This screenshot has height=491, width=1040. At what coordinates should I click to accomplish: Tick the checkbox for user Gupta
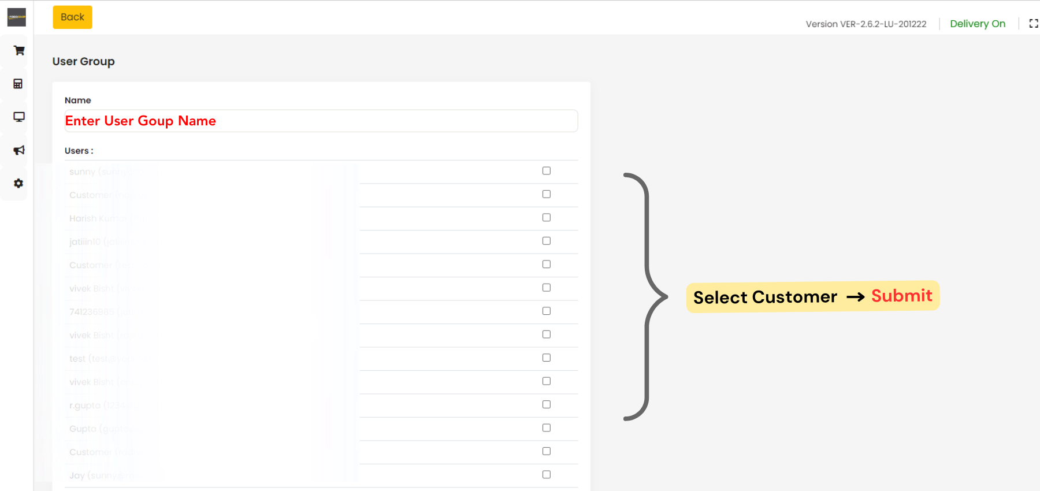pyautogui.click(x=547, y=428)
